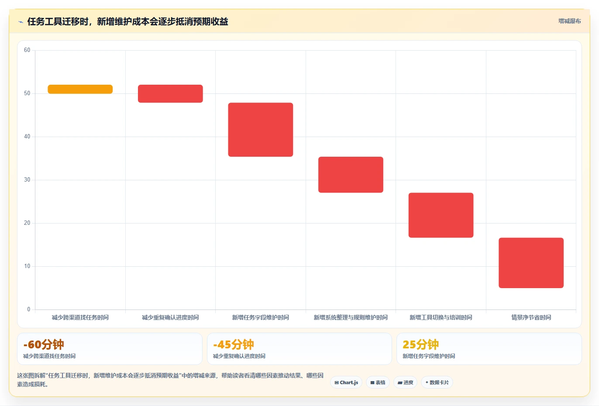Click the red bar for 情景净节省时间
The width and height of the screenshot is (599, 406).
point(531,263)
